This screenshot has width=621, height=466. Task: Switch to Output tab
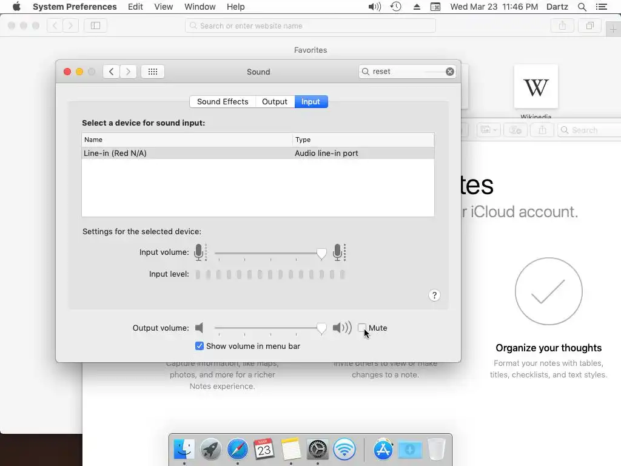point(275,101)
